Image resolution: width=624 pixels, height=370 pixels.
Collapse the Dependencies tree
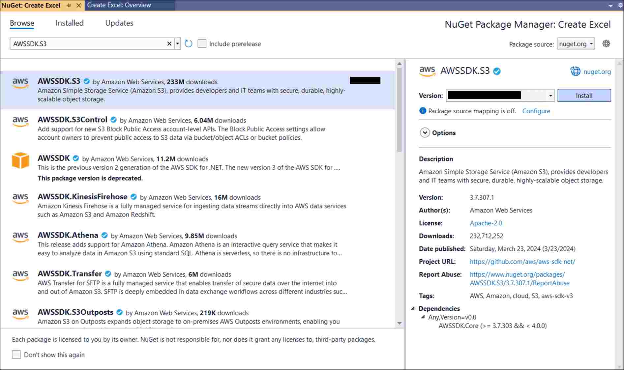pos(413,308)
